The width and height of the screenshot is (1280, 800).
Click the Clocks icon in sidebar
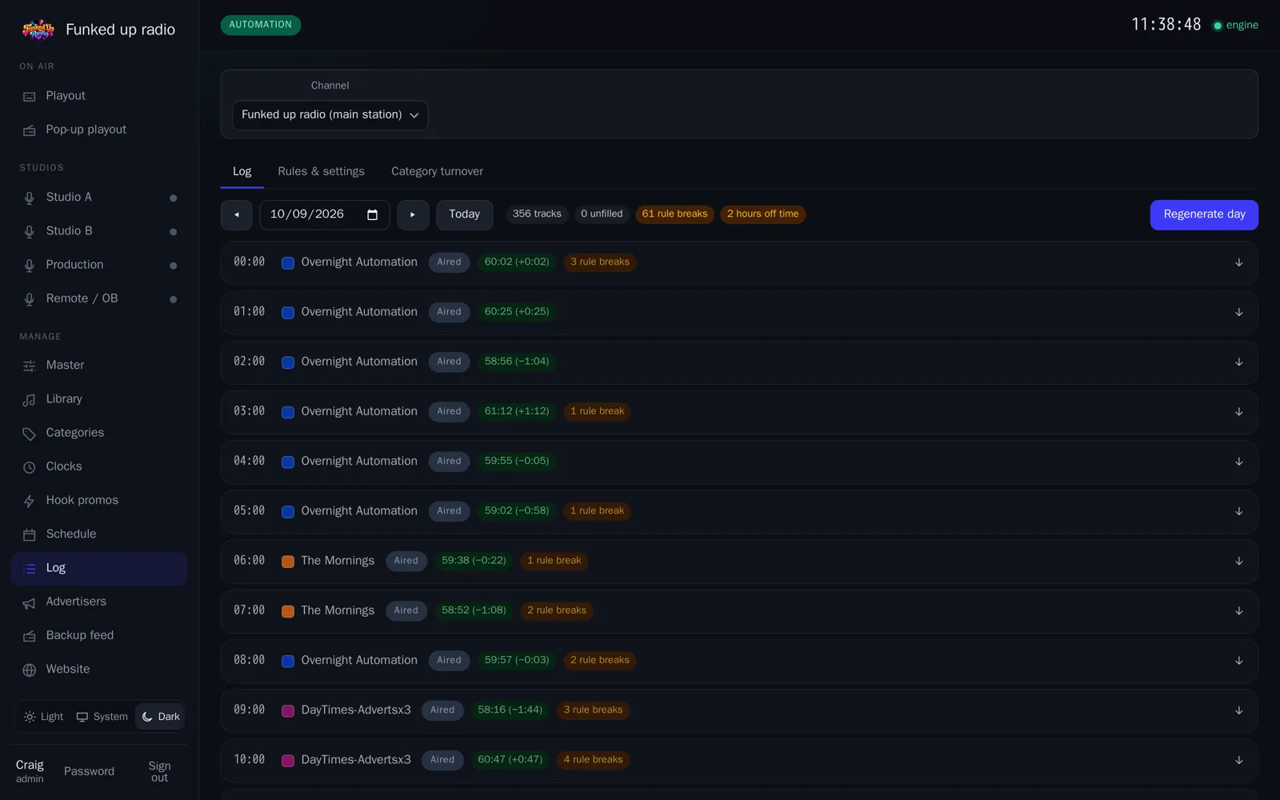(x=30, y=467)
